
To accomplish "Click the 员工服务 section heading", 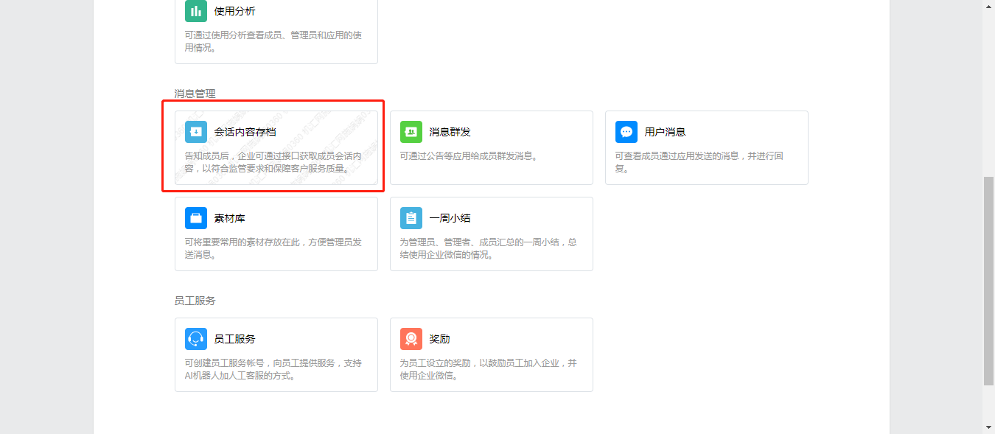I will click(x=195, y=301).
